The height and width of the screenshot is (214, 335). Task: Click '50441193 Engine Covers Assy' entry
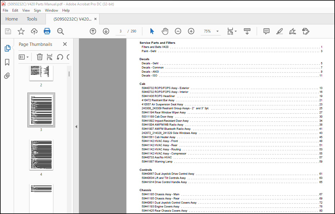(x=161, y=207)
